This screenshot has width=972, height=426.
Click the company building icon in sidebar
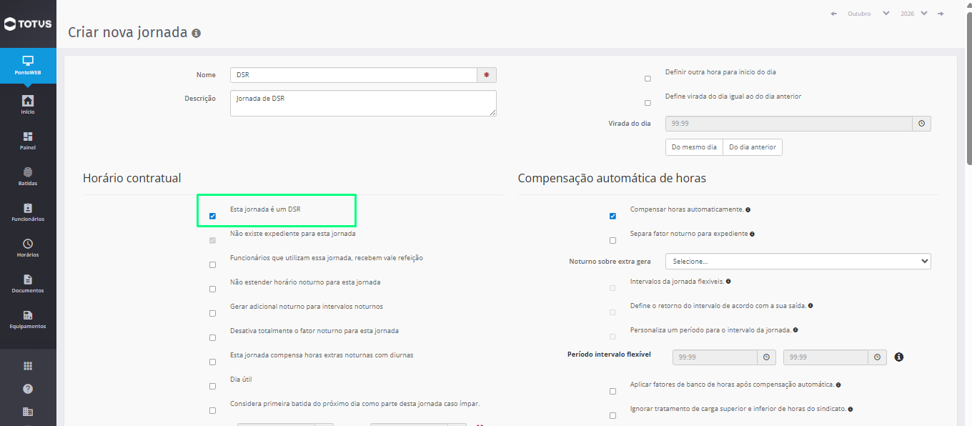pyautogui.click(x=28, y=412)
